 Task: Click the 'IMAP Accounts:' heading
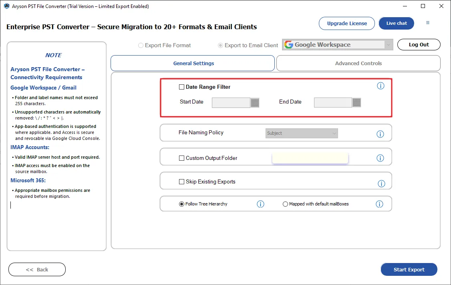(x=30, y=147)
